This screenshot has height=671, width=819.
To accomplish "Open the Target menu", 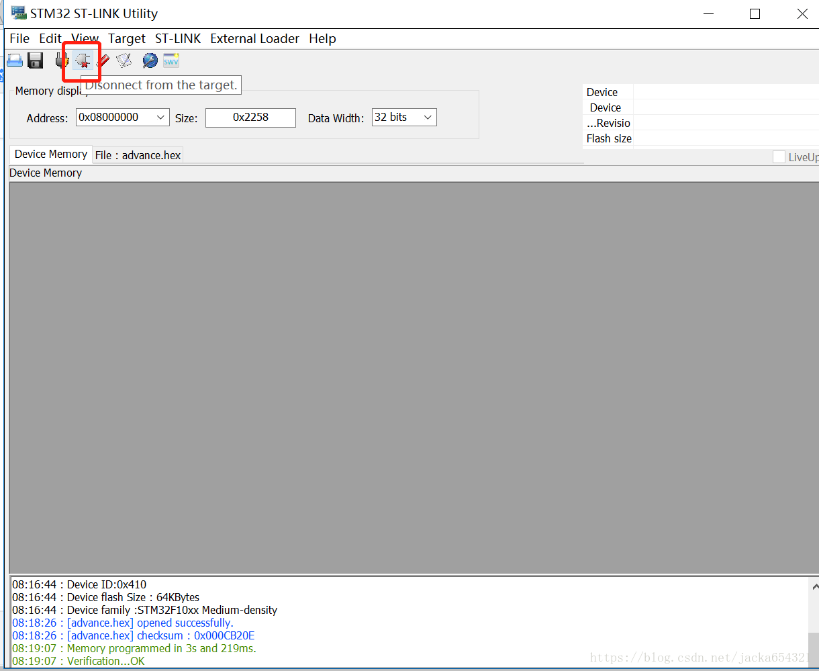I will coord(127,38).
